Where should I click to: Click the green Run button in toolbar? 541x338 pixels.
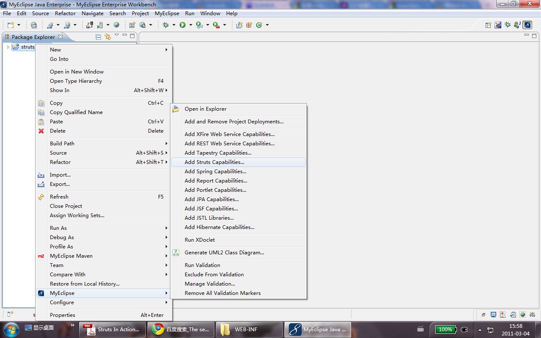pos(183,25)
